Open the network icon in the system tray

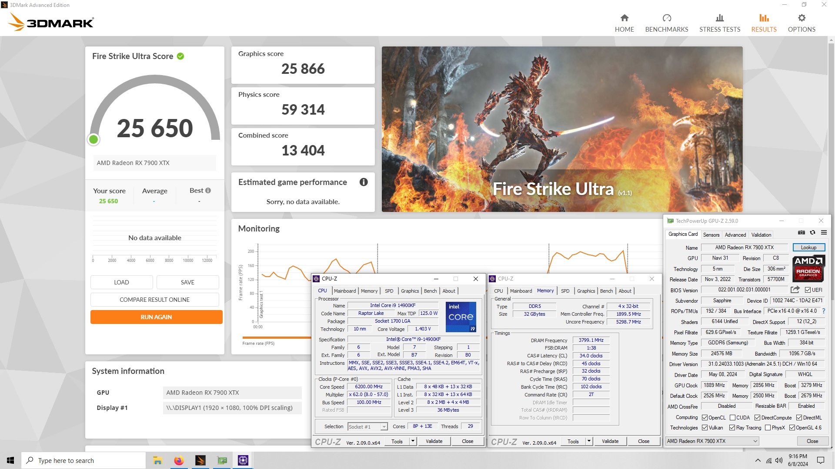click(x=768, y=460)
